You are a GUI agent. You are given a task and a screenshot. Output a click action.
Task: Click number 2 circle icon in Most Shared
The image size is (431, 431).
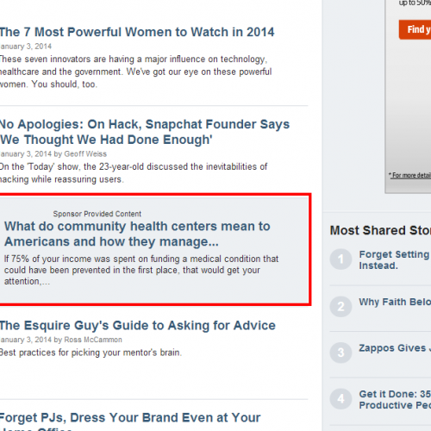(340, 307)
